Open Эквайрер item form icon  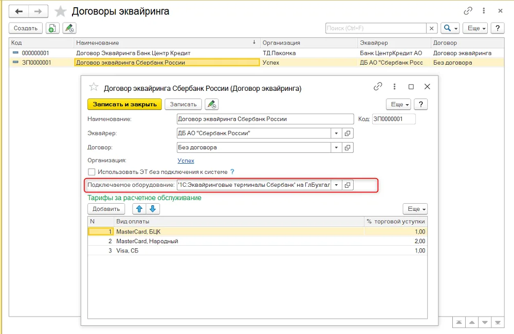(347, 133)
